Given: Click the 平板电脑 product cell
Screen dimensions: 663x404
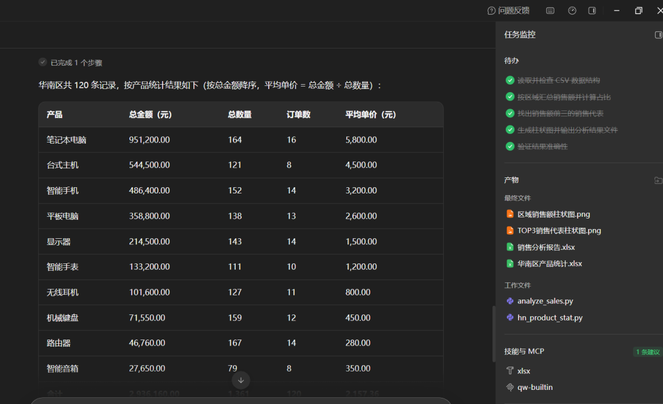Looking at the screenshot, I should point(63,216).
